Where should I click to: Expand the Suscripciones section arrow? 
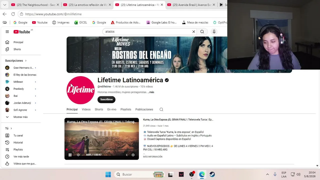[x=26, y=61]
